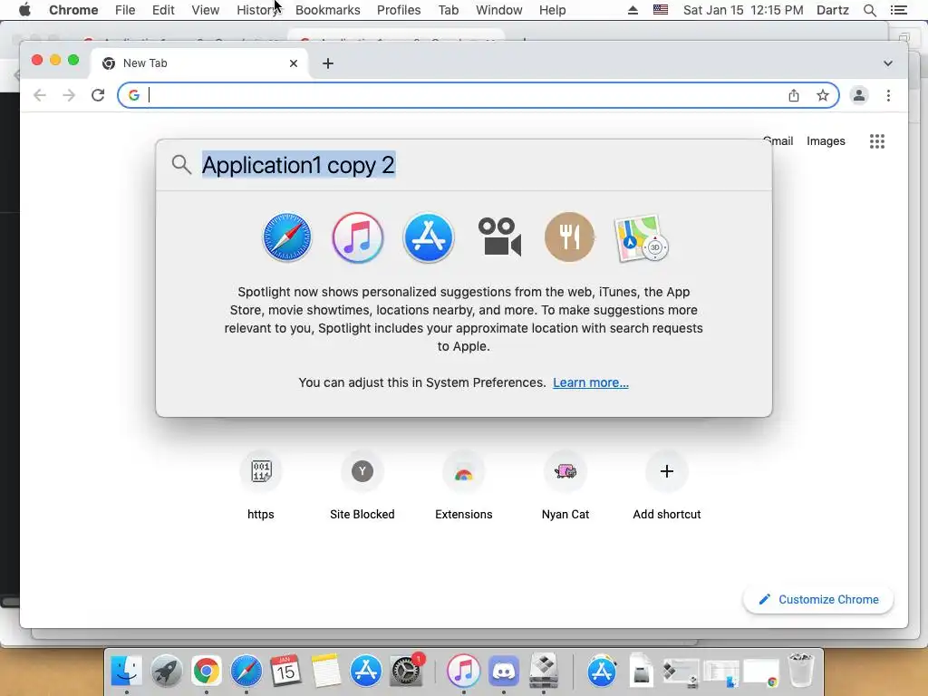Screen dimensions: 928x696
Task: Click the Maps icon in Spotlight panel
Action: click(641, 238)
